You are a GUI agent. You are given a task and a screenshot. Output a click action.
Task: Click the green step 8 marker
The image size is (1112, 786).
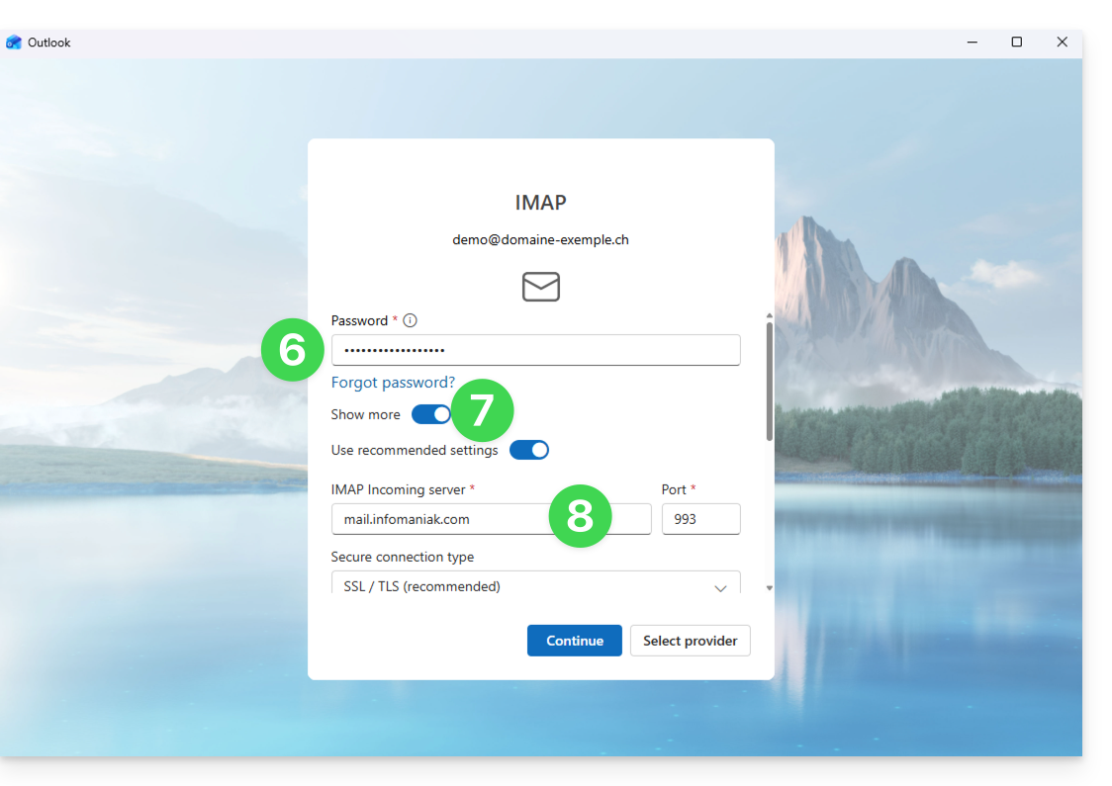(580, 515)
